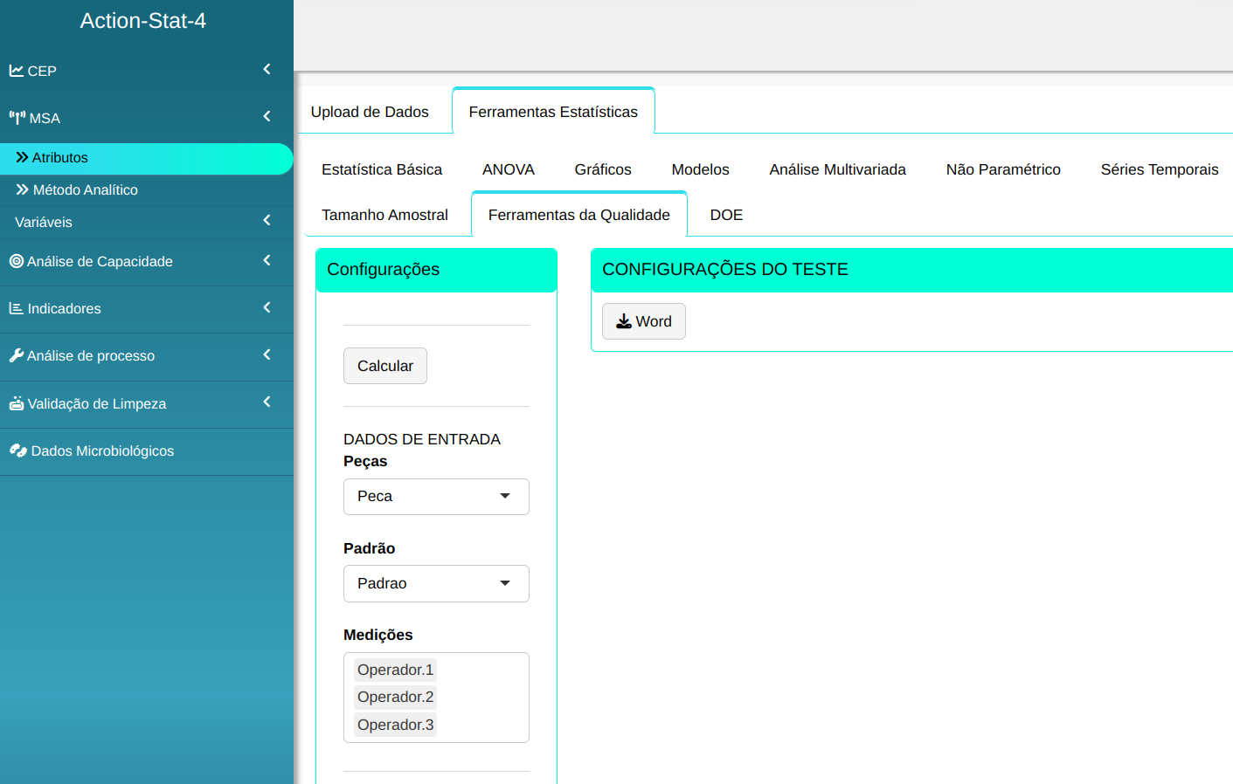The width and height of the screenshot is (1233, 784).
Task: Click the MSA signal tower icon
Action: point(17,118)
